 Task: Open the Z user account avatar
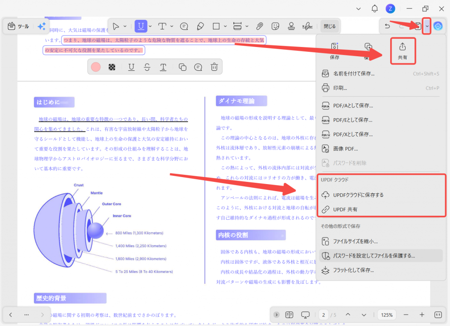390,9
